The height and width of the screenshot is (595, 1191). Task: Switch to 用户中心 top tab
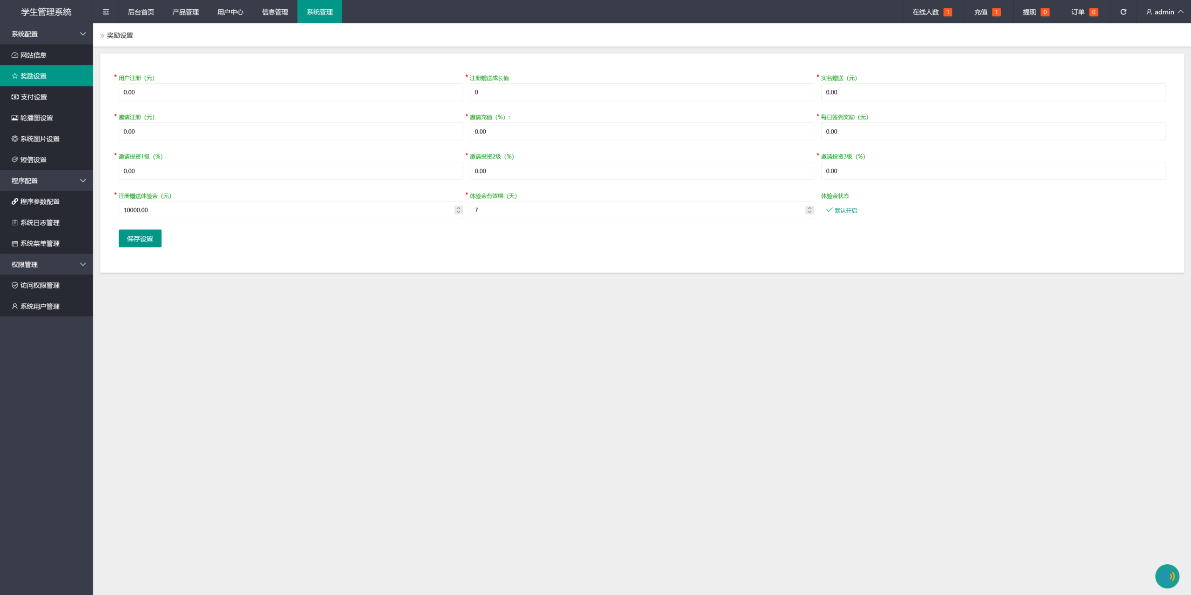click(x=230, y=12)
